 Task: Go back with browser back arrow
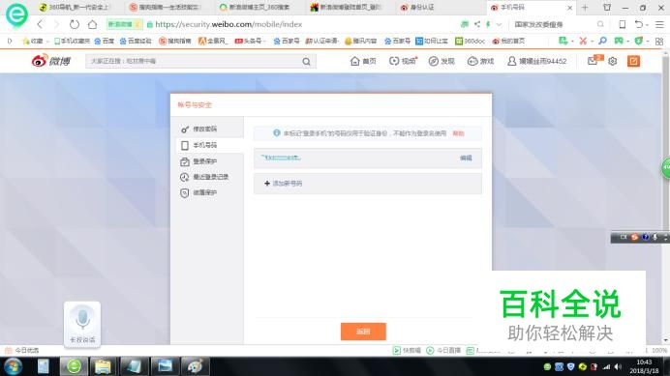pyautogui.click(x=40, y=24)
